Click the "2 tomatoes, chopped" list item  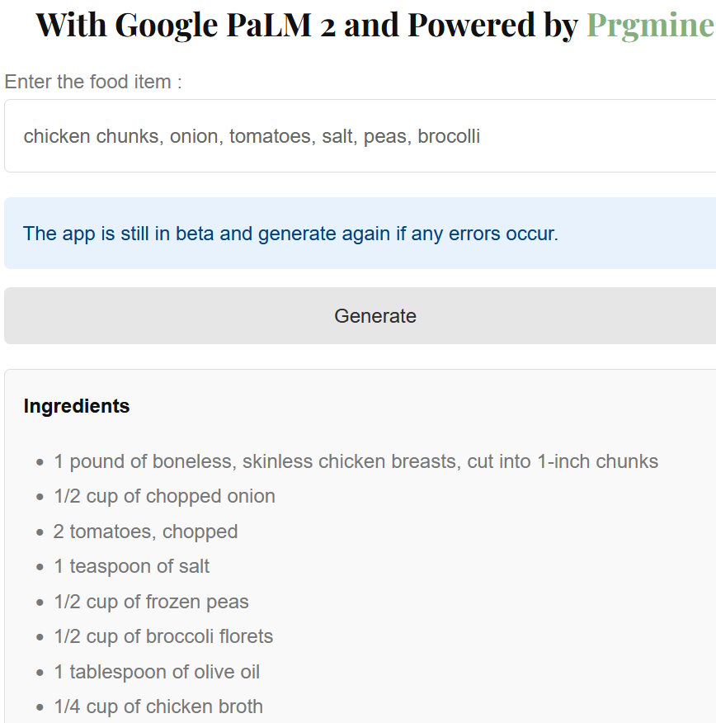[x=145, y=532]
